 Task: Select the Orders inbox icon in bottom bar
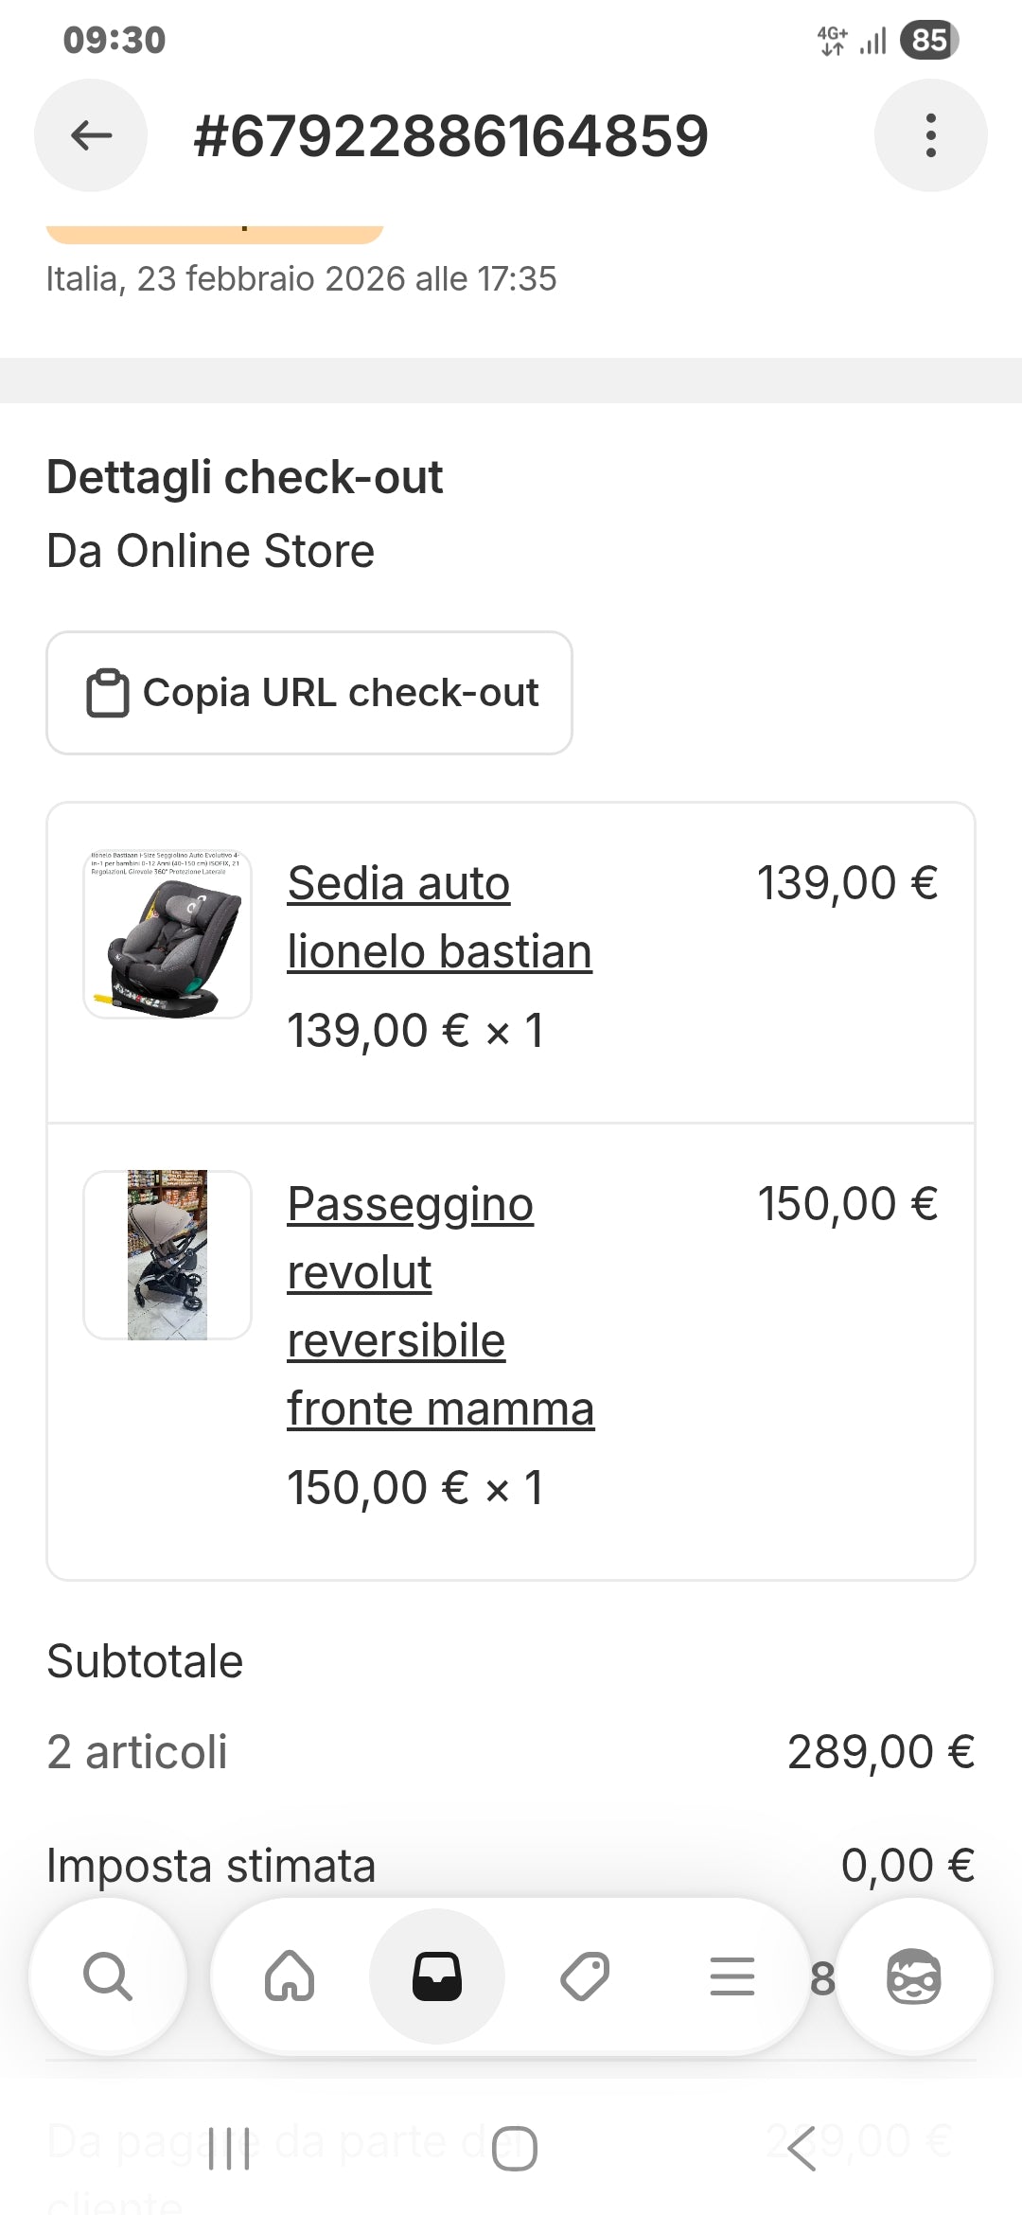(436, 1976)
